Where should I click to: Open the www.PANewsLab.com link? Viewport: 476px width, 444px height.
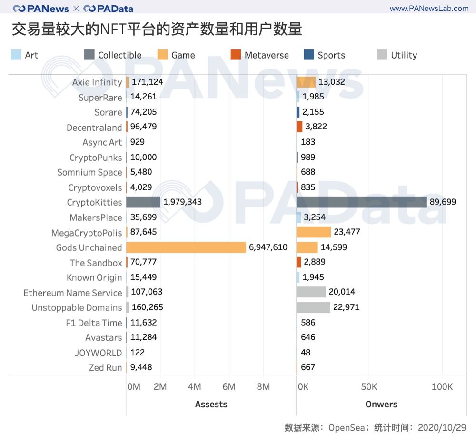429,9
